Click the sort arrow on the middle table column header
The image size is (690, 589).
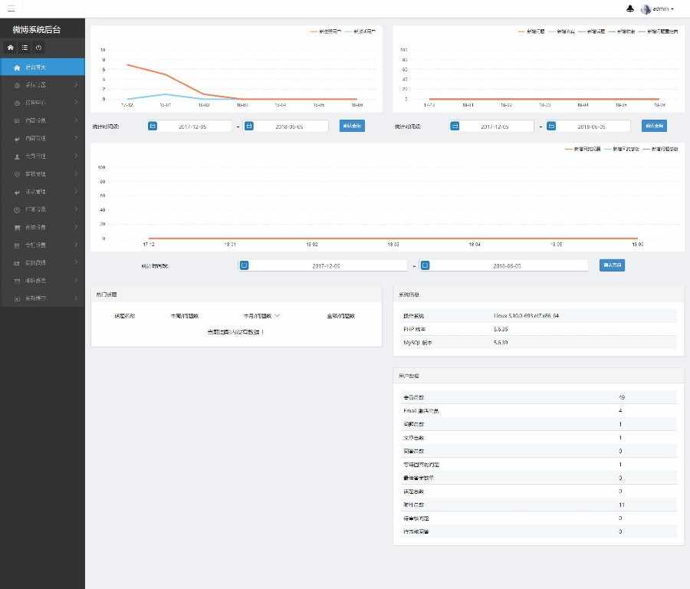pyautogui.click(x=278, y=316)
